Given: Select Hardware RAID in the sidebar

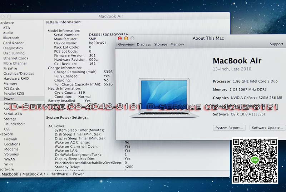Looking at the screenshot, I should coord(16,79).
